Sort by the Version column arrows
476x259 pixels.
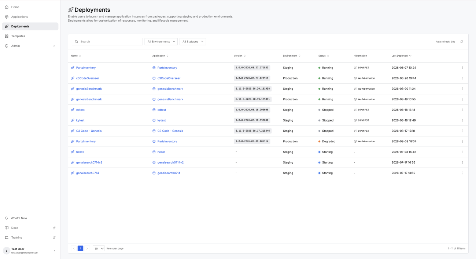pyautogui.click(x=245, y=56)
